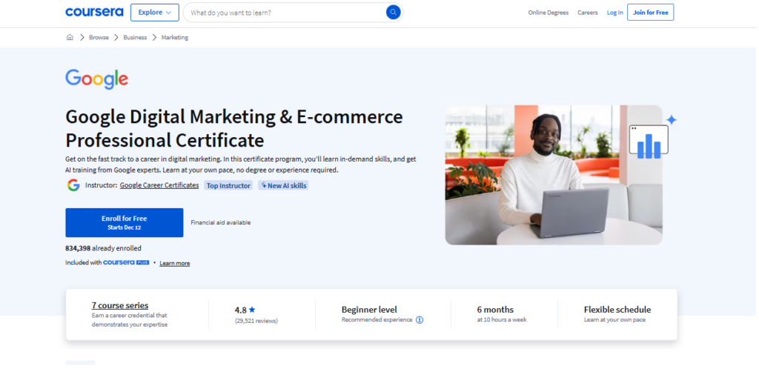Image resolution: width=759 pixels, height=369 pixels.
Task: Click the '834,398 already enrolled' text
Action: (x=104, y=248)
